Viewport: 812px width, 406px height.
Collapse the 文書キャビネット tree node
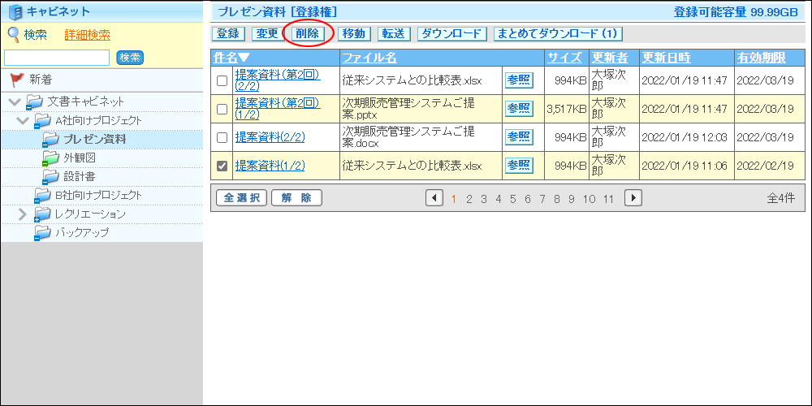14,101
